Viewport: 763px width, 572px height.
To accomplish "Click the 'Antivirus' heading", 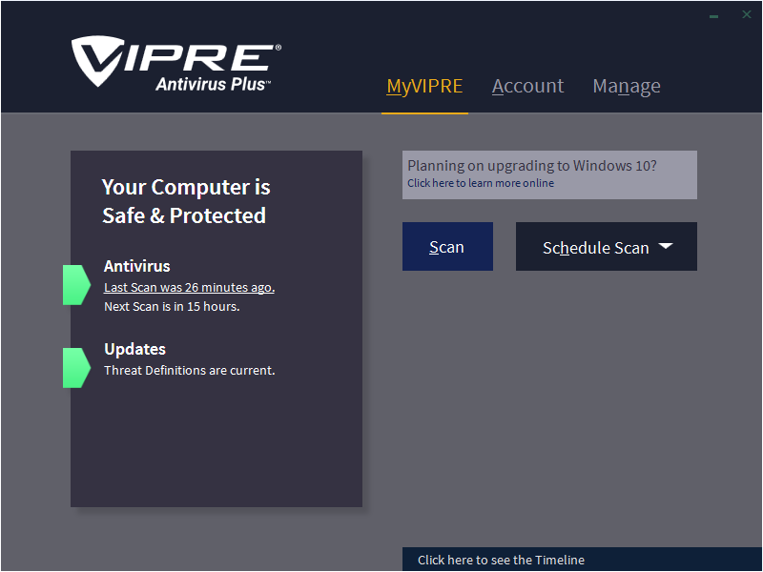I will coord(136,267).
